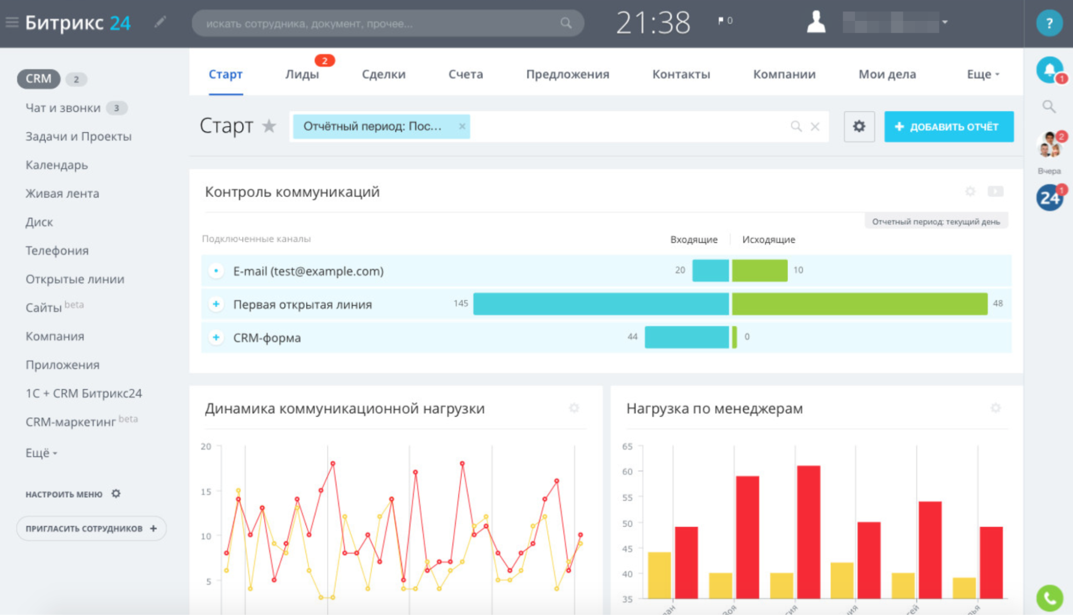The image size is (1073, 615).
Task: Click the green outgoing bar for E-mail
Action: 760,270
